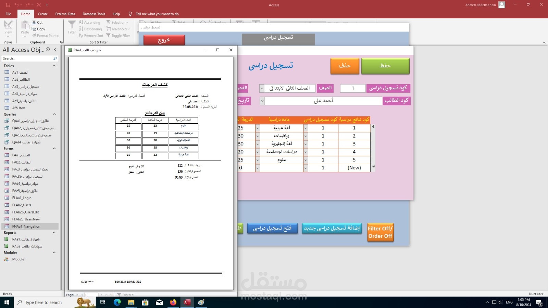
Task: Click the Filter Off/Order Off button
Action: [380, 232]
